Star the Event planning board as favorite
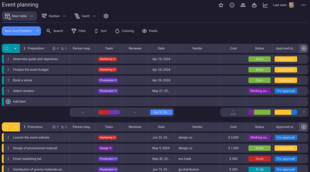This screenshot has height=172, width=310. pos(221,5)
